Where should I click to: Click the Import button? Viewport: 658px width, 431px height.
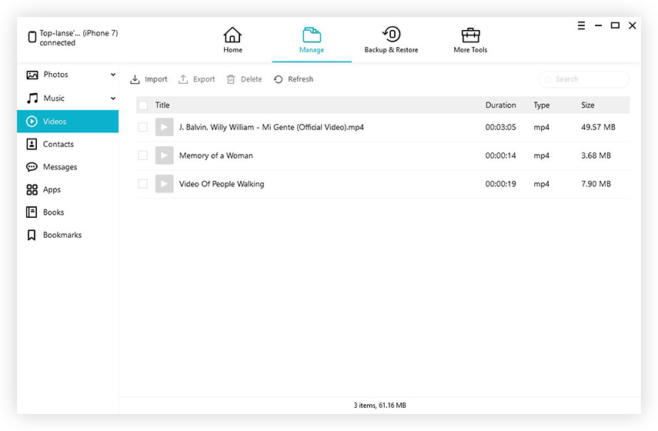[149, 79]
